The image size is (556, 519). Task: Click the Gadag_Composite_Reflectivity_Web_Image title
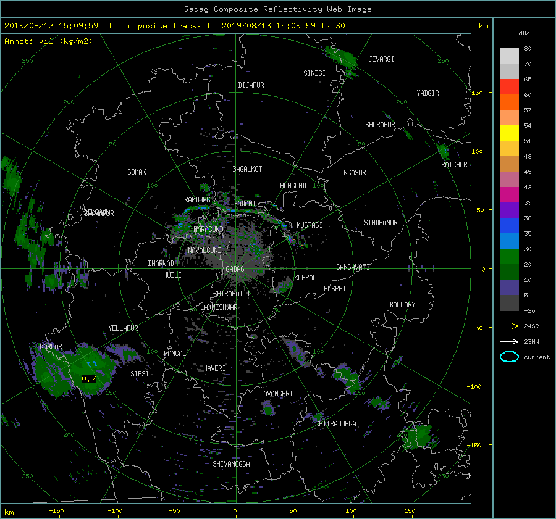click(x=277, y=9)
